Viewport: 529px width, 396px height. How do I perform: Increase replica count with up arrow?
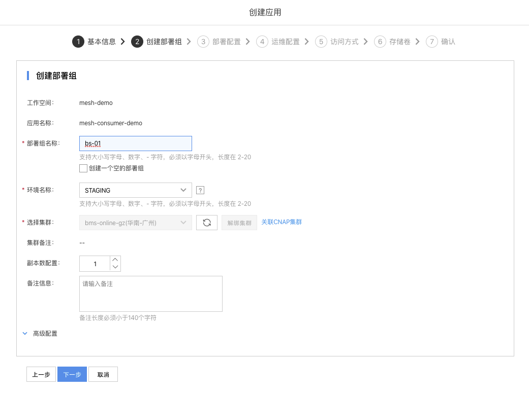[x=115, y=260]
